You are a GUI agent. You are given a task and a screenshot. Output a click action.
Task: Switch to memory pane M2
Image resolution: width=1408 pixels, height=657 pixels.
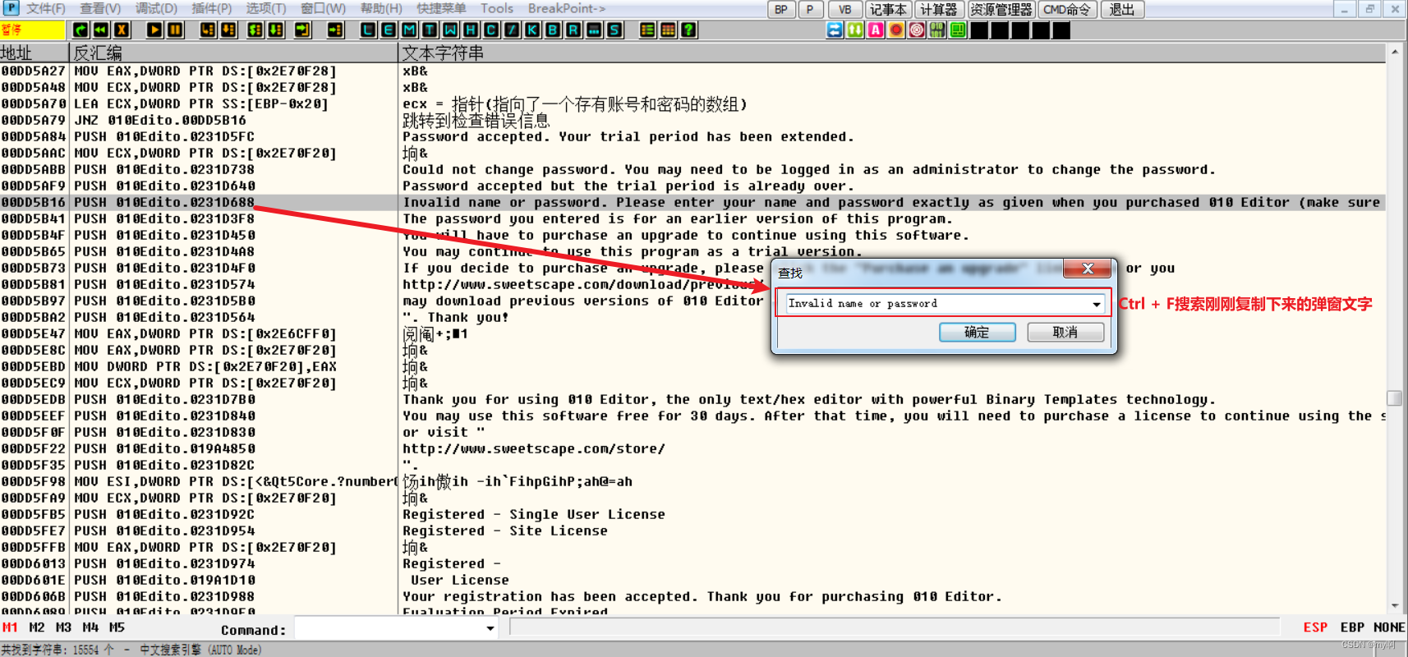37,627
